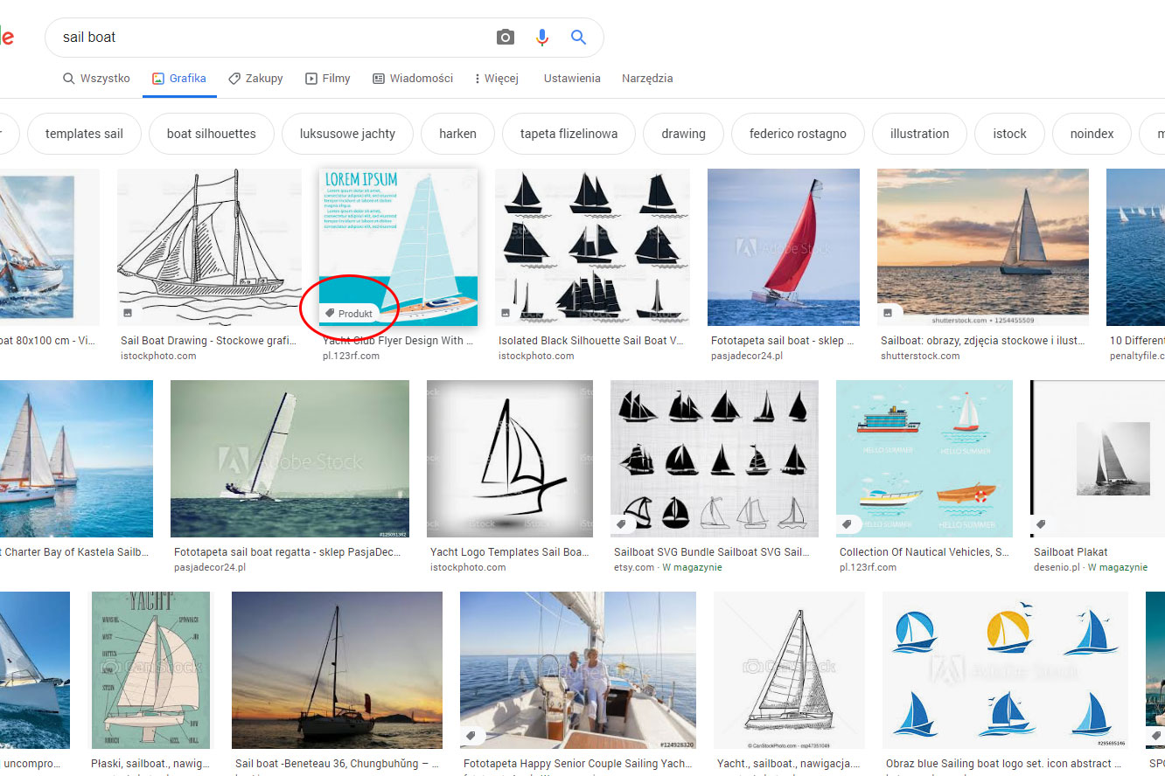1165x776 pixels.
Task: Visit the pasjadecor24.pl sail boat regatta link
Action: [289, 551]
